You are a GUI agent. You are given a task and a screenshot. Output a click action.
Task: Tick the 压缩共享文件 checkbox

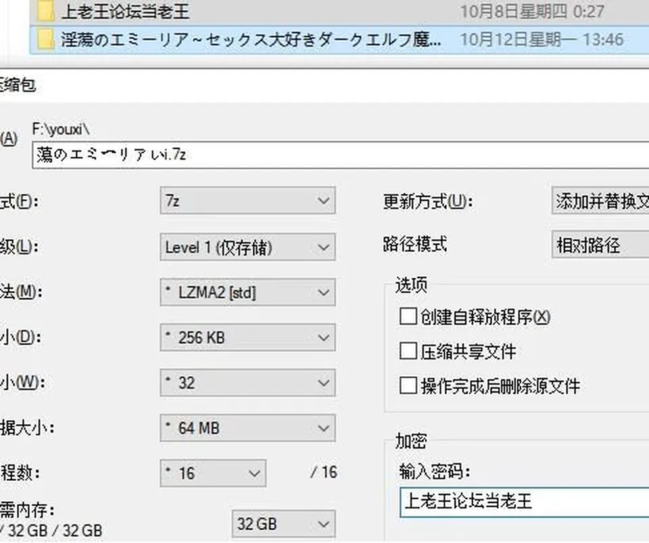click(408, 351)
